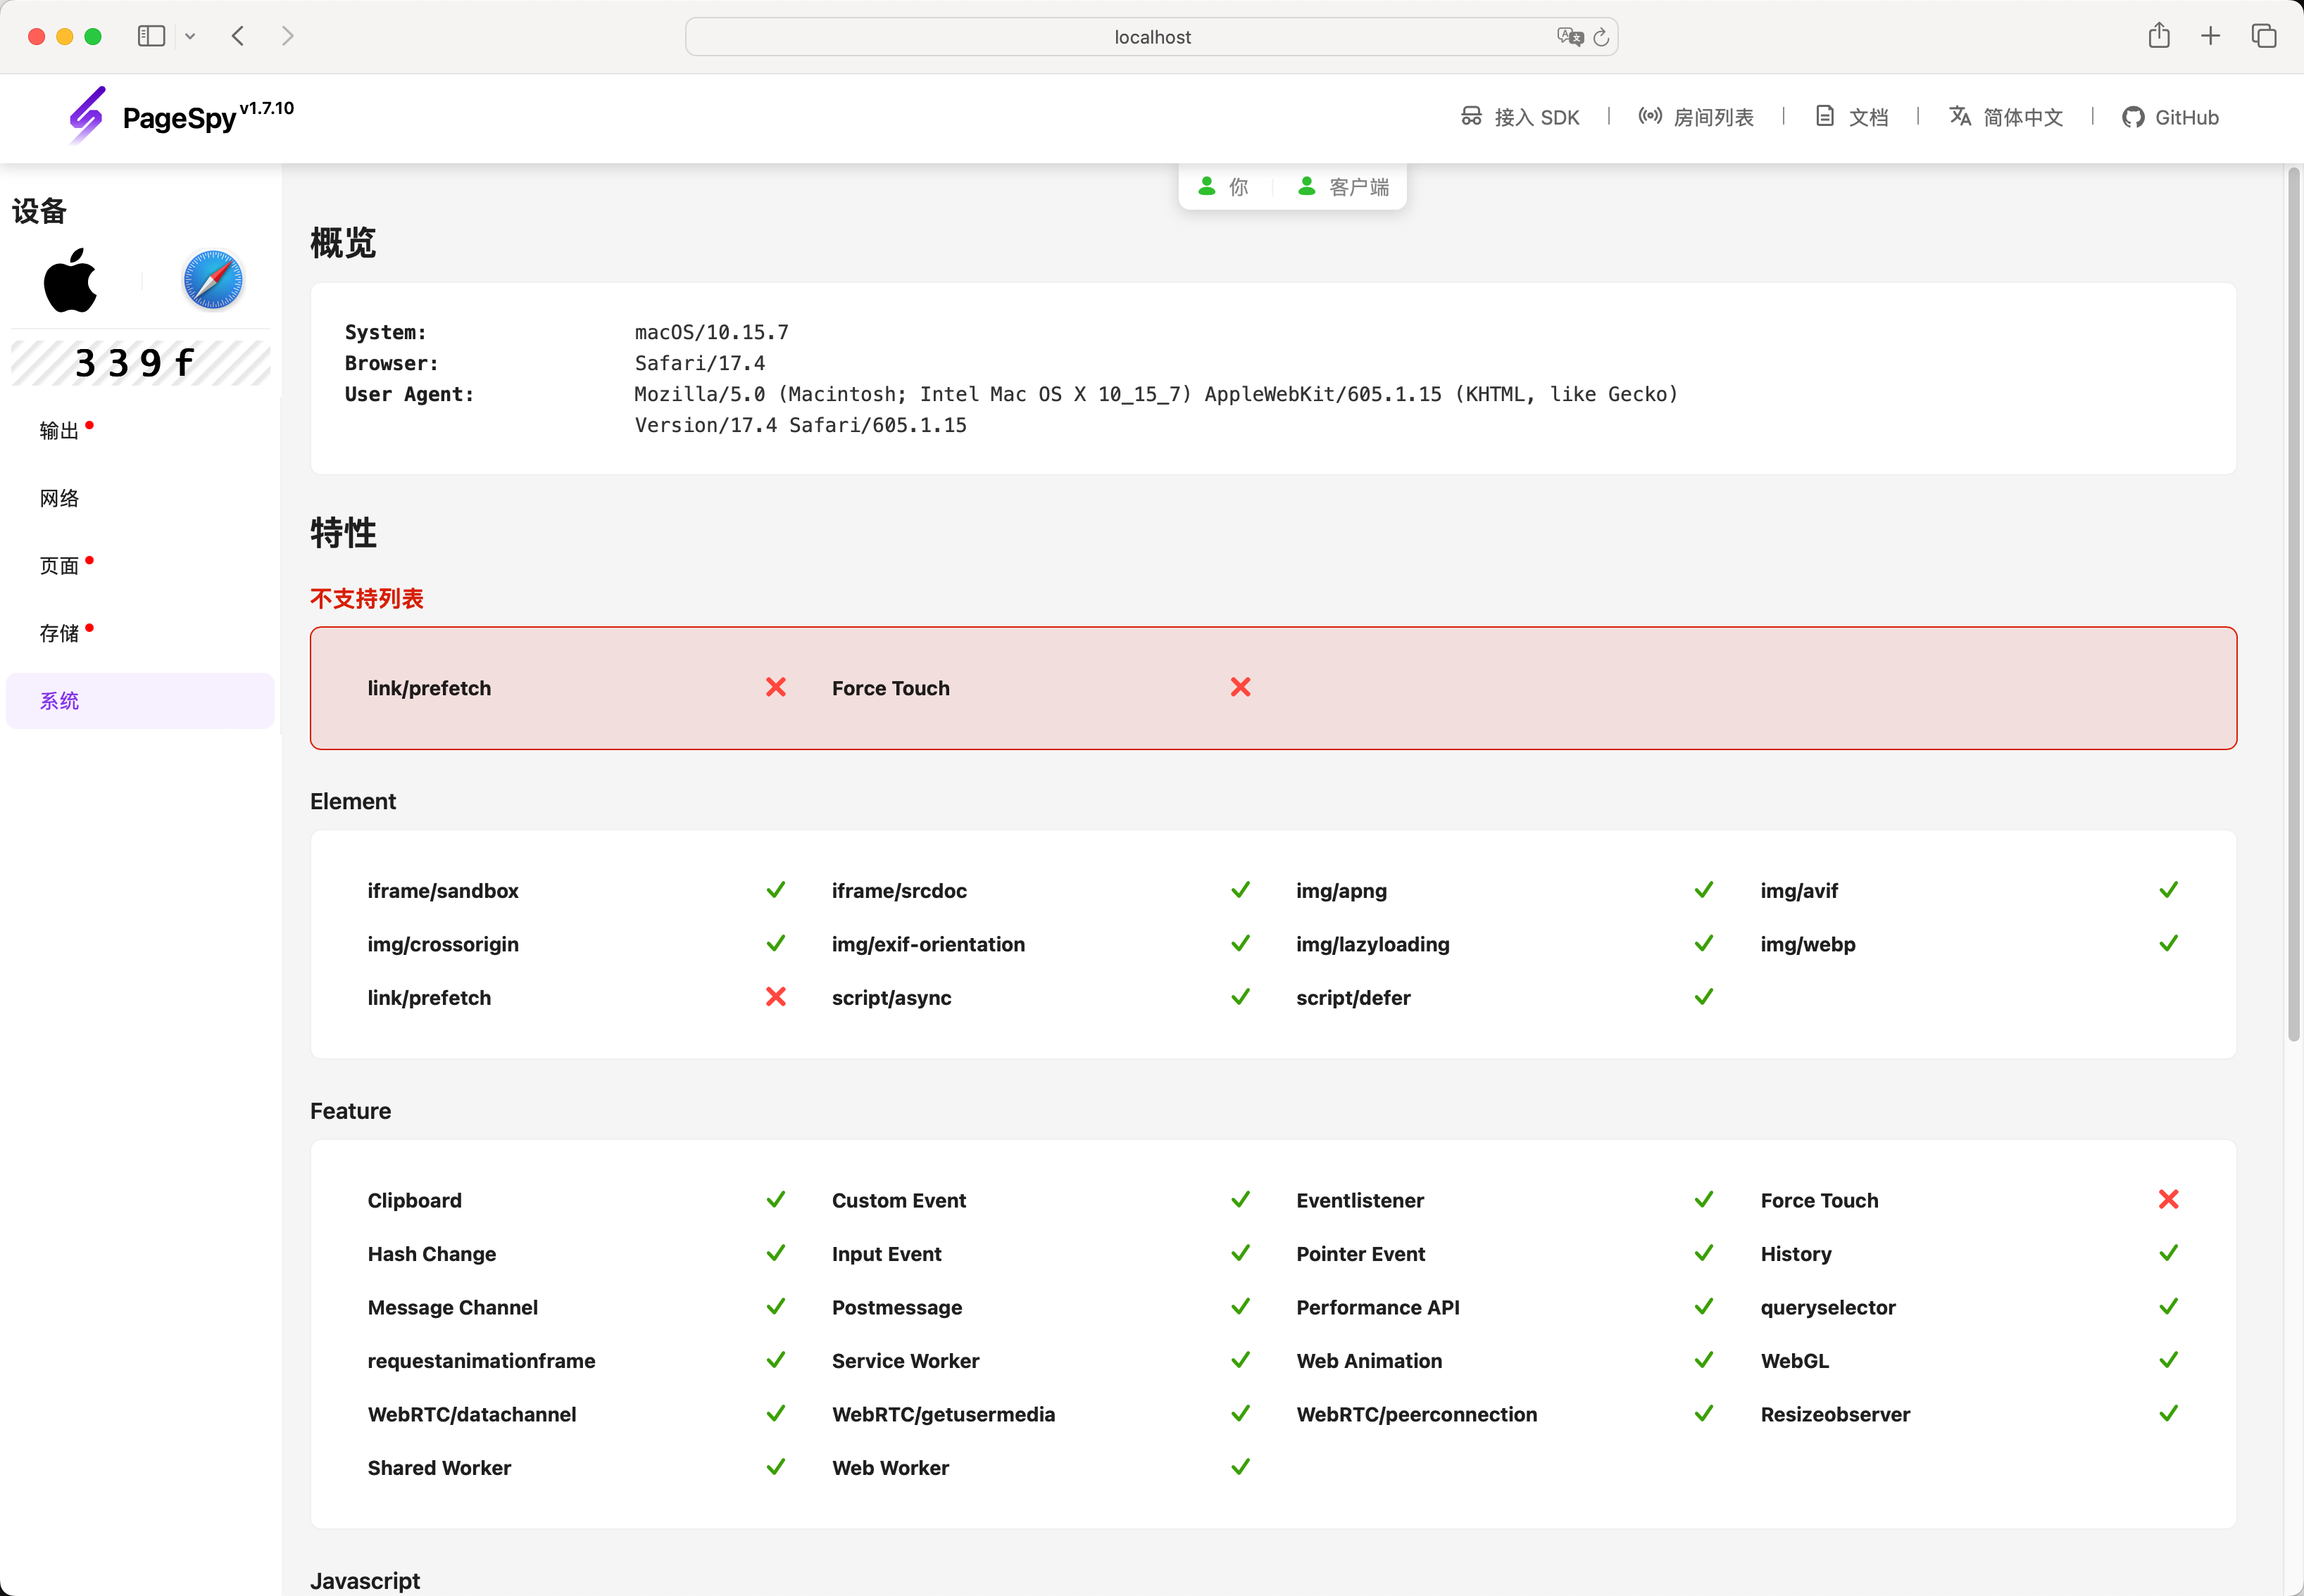
Task: Click the img/webp checkmark icon
Action: pyautogui.click(x=2168, y=943)
